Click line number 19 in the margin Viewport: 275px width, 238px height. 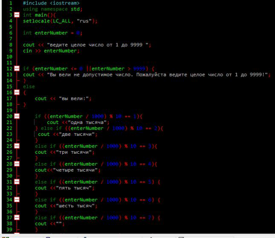[x=9, y=111]
